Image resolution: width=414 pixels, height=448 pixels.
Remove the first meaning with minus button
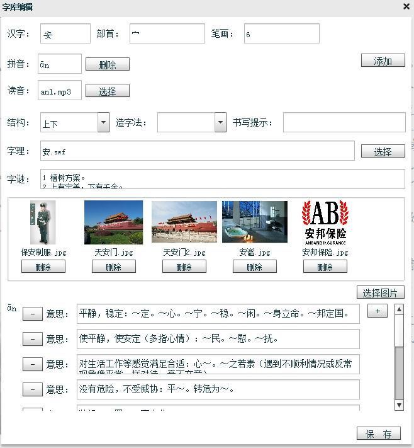(32, 314)
